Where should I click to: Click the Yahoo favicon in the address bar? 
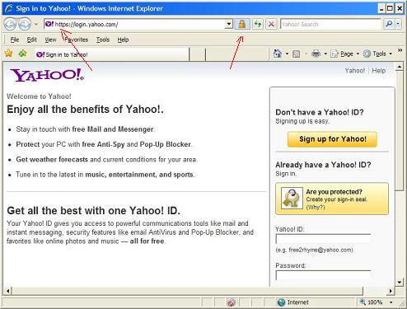pos(49,24)
